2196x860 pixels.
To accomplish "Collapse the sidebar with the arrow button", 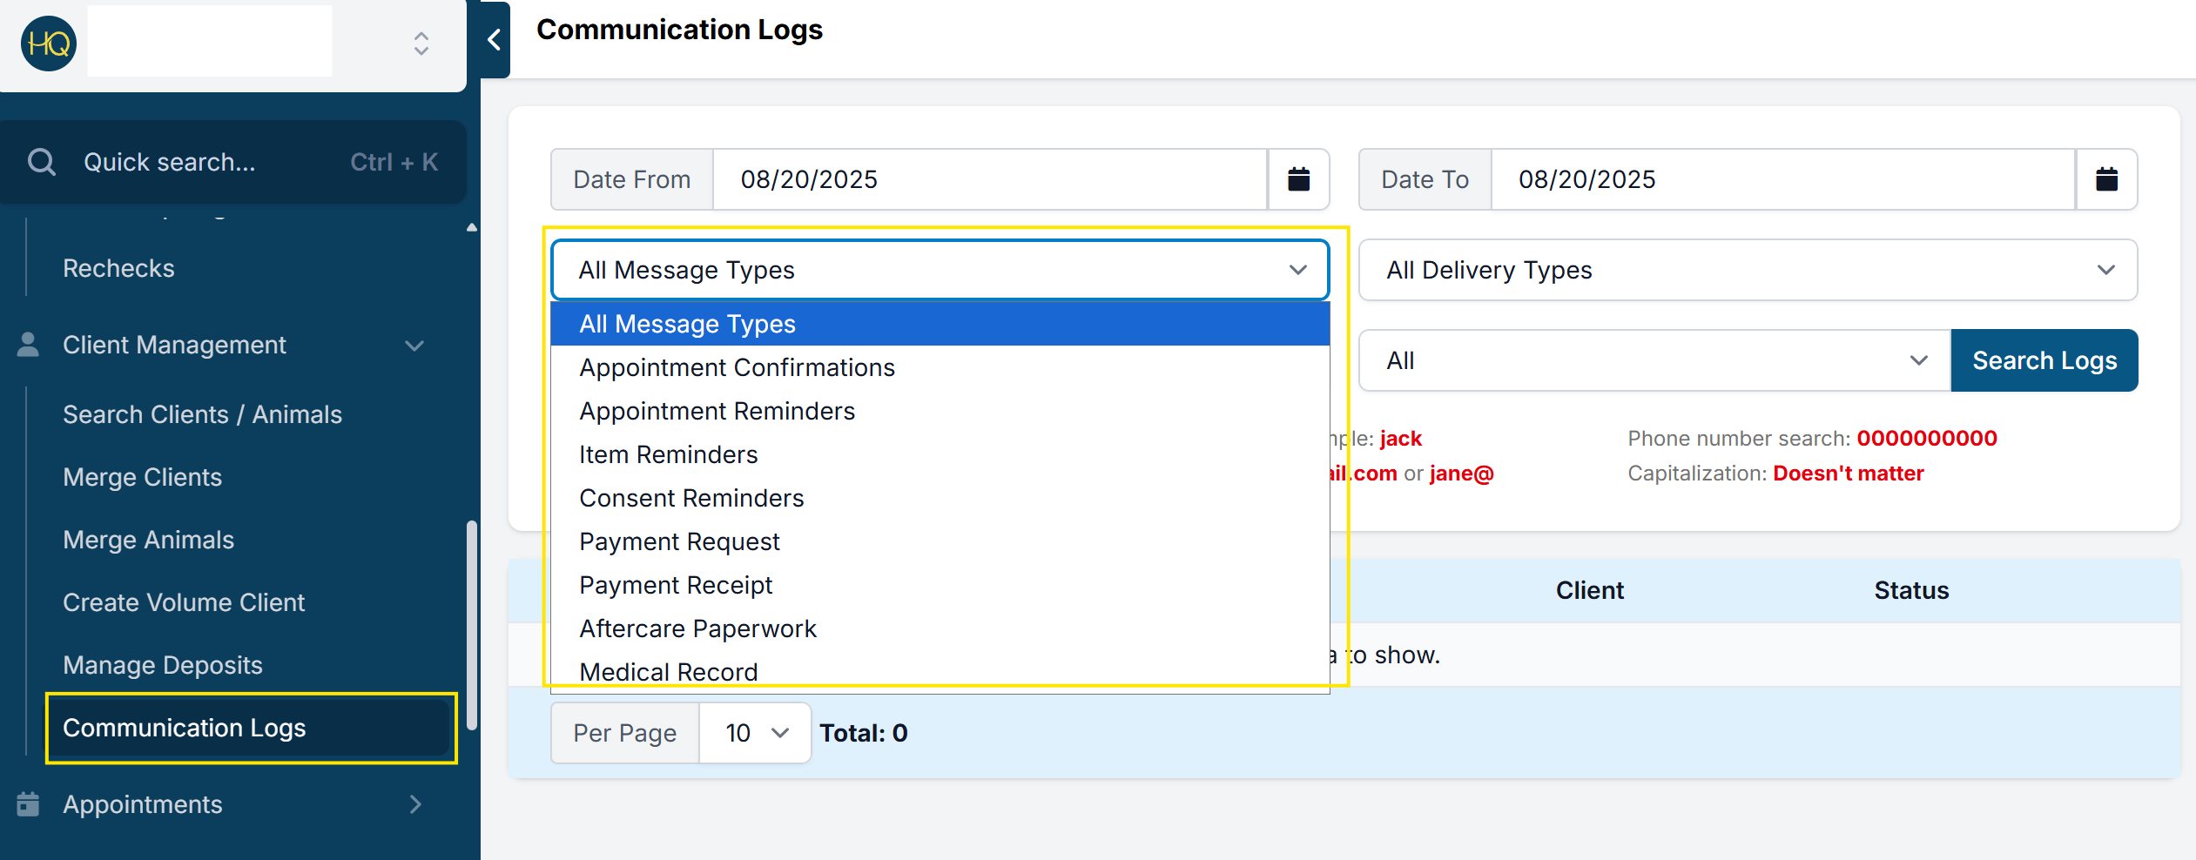I will coord(495,40).
